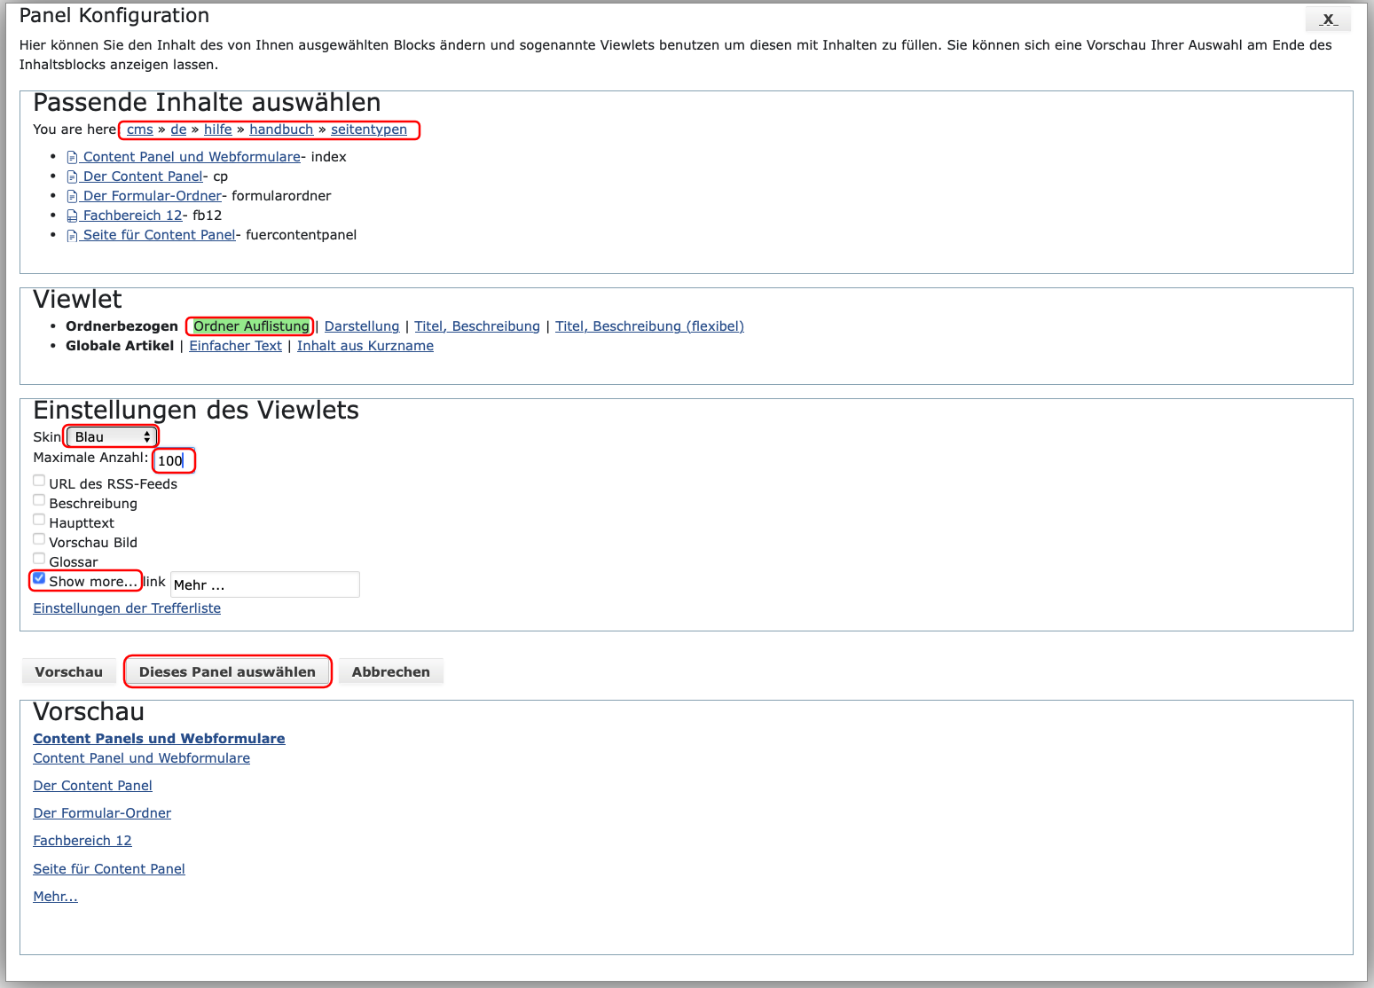
Task: Navigate to handbuch in the breadcrumb
Action: 281,129
